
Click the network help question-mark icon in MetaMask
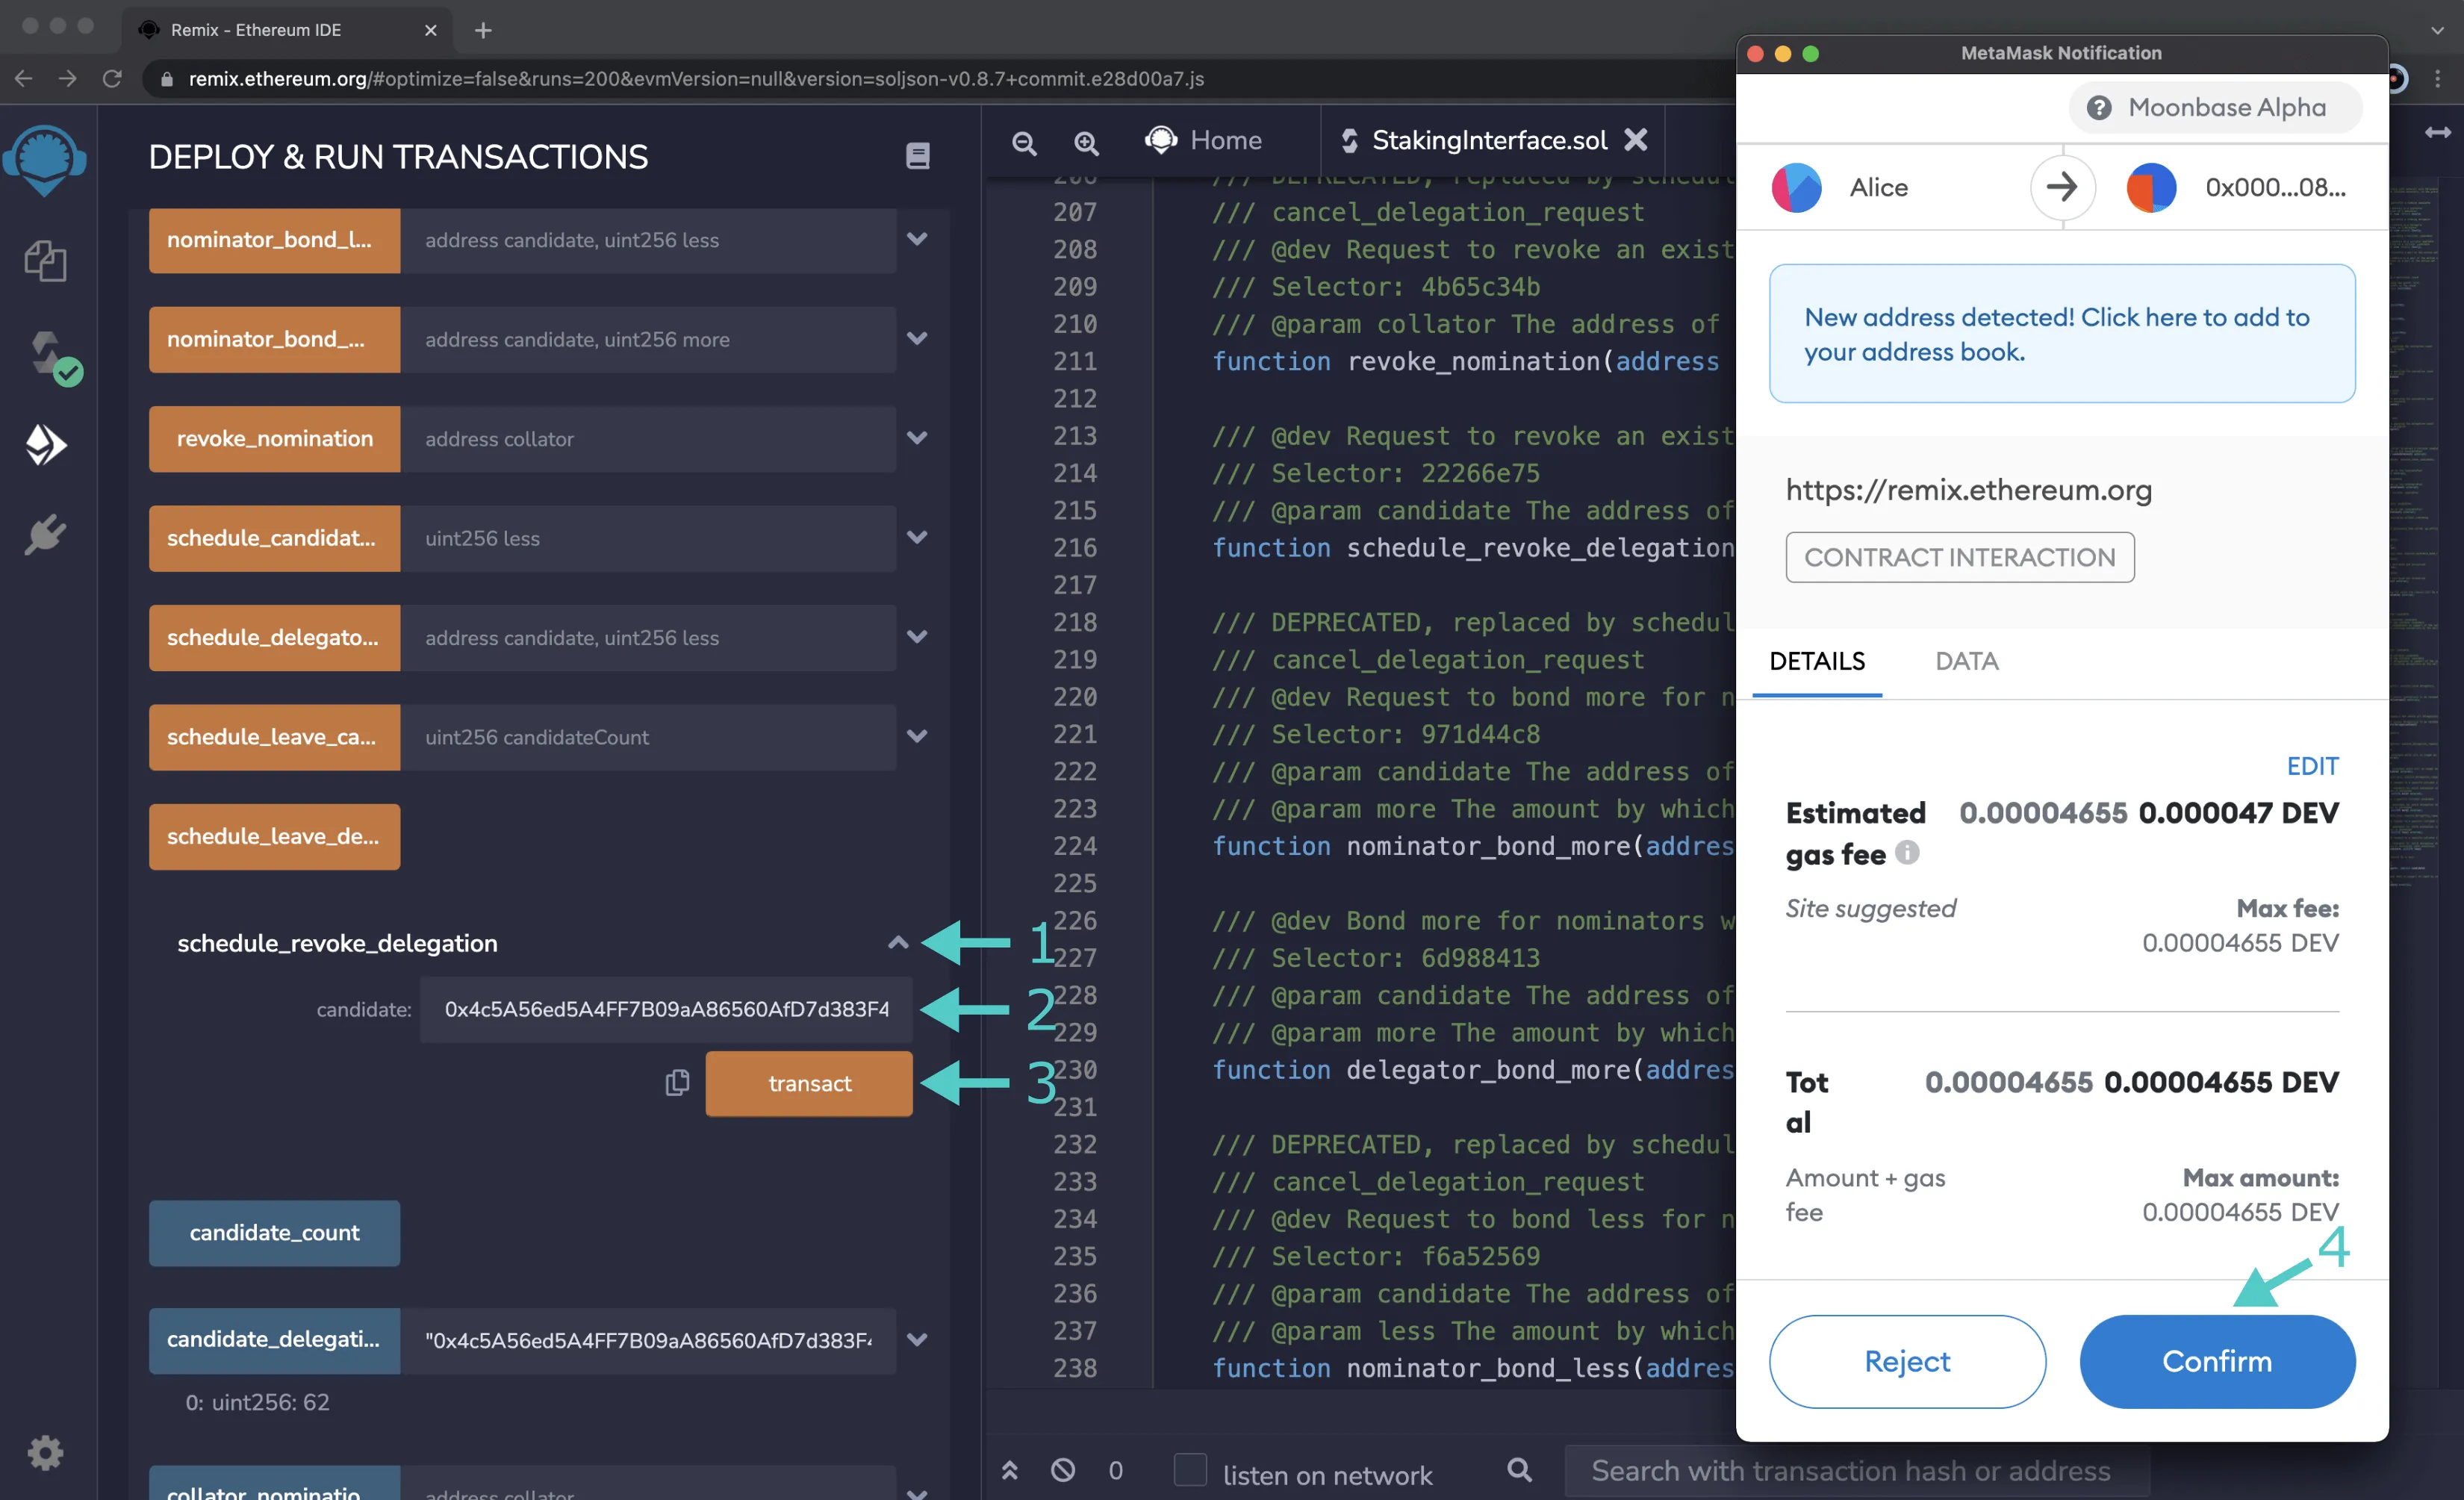(2098, 108)
